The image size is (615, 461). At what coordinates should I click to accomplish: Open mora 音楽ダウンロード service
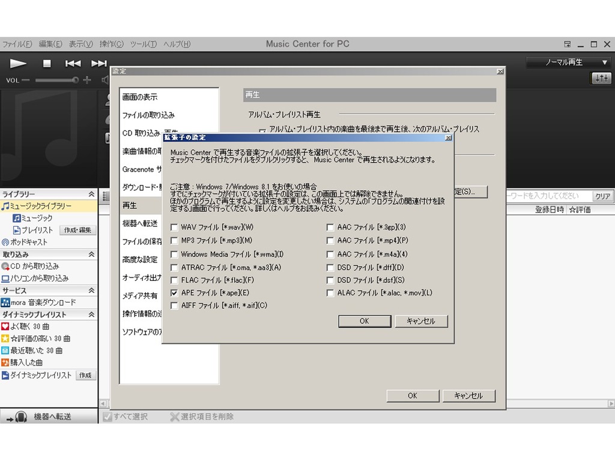point(38,303)
